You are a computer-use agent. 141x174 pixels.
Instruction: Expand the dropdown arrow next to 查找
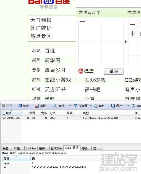pos(70,106)
